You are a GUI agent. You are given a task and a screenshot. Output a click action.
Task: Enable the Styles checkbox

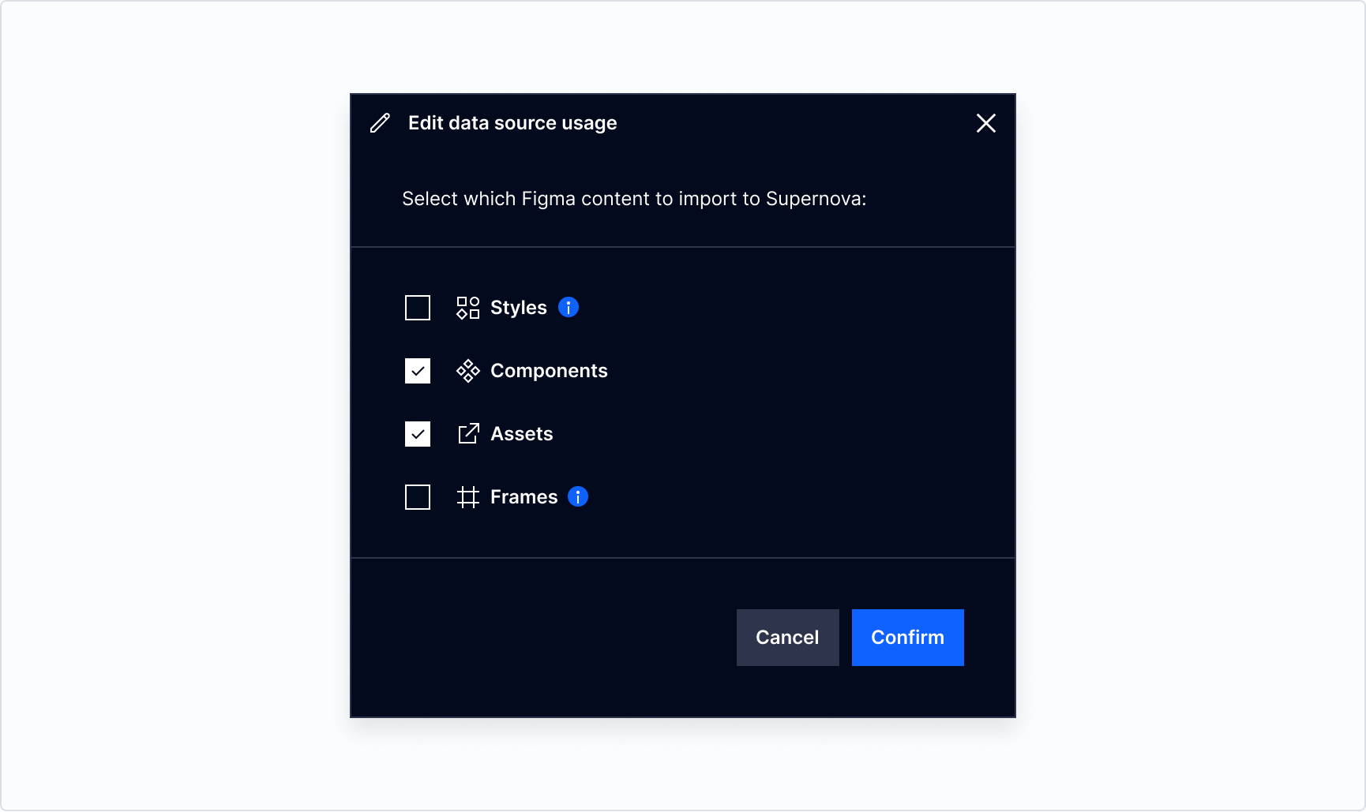[418, 308]
